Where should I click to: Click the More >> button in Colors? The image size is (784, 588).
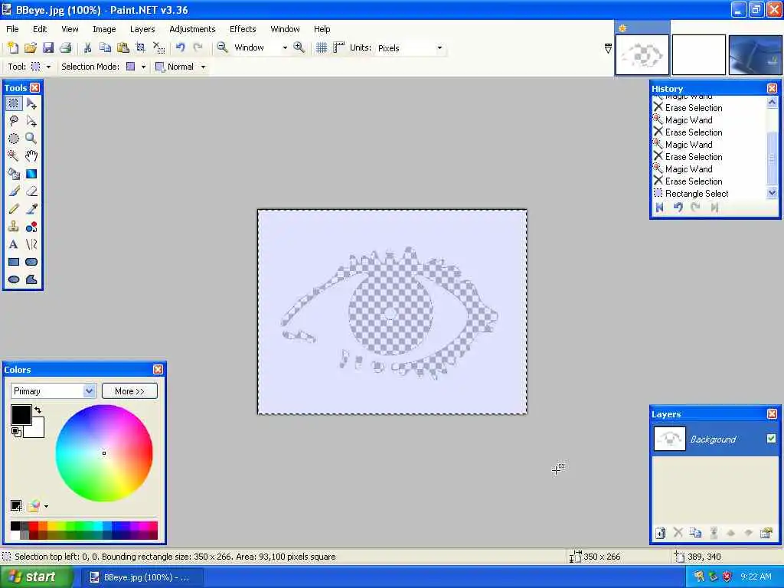[129, 391]
